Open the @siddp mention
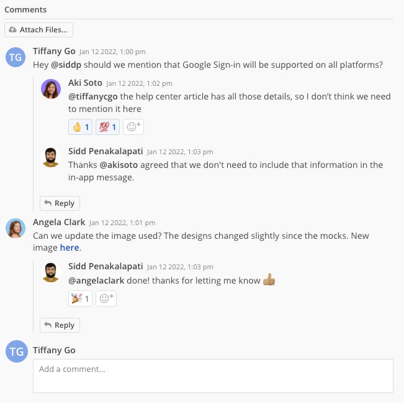 [x=66, y=65]
